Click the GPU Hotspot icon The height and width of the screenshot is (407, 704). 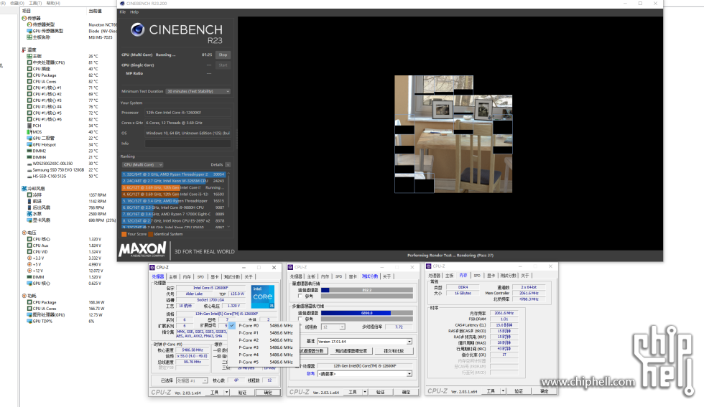point(29,144)
